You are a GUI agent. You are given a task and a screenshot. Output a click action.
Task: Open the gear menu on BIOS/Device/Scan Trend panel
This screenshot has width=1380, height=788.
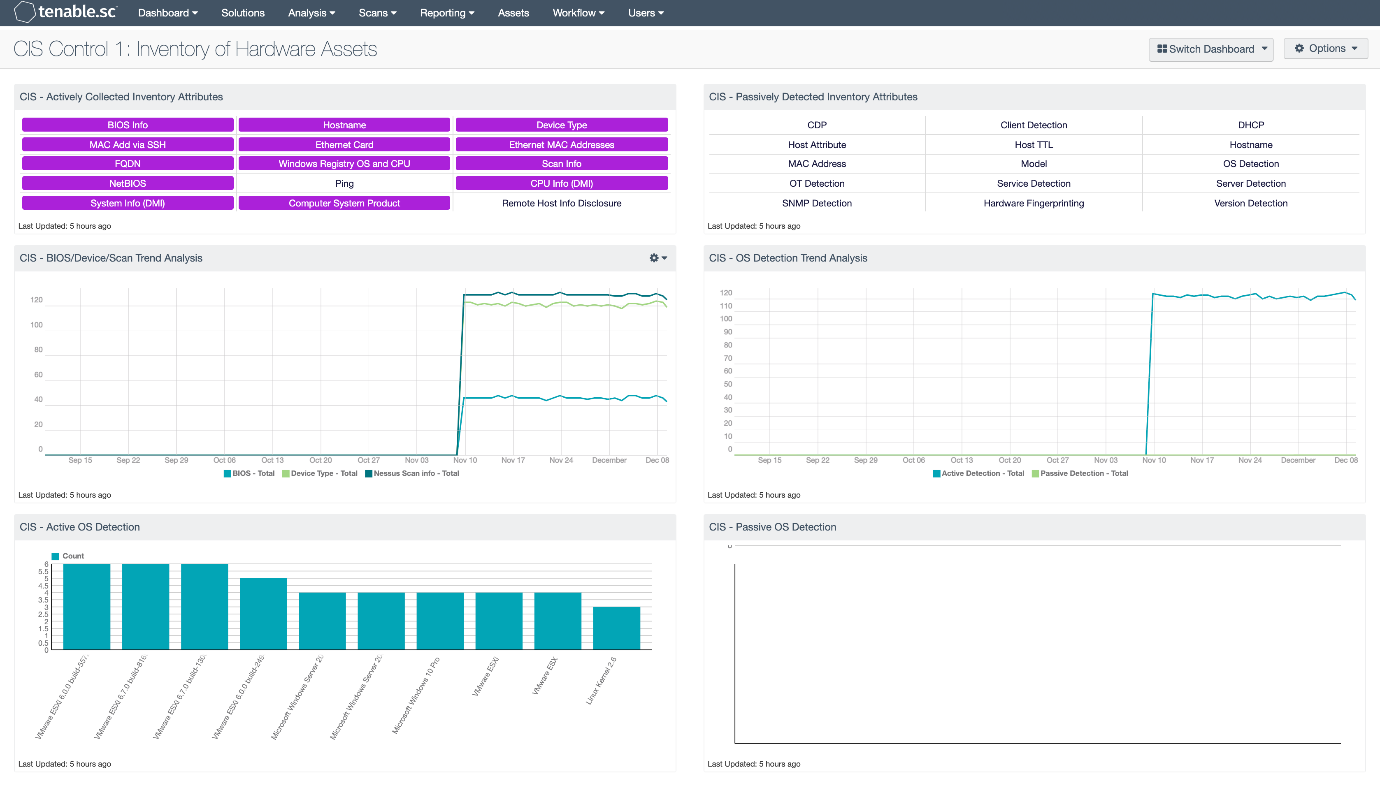pyautogui.click(x=658, y=258)
